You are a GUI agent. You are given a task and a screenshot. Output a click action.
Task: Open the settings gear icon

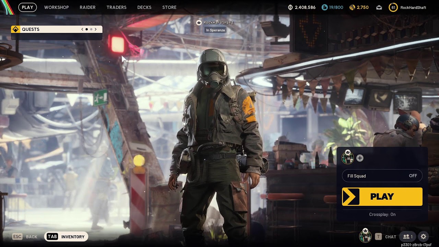(x=424, y=237)
